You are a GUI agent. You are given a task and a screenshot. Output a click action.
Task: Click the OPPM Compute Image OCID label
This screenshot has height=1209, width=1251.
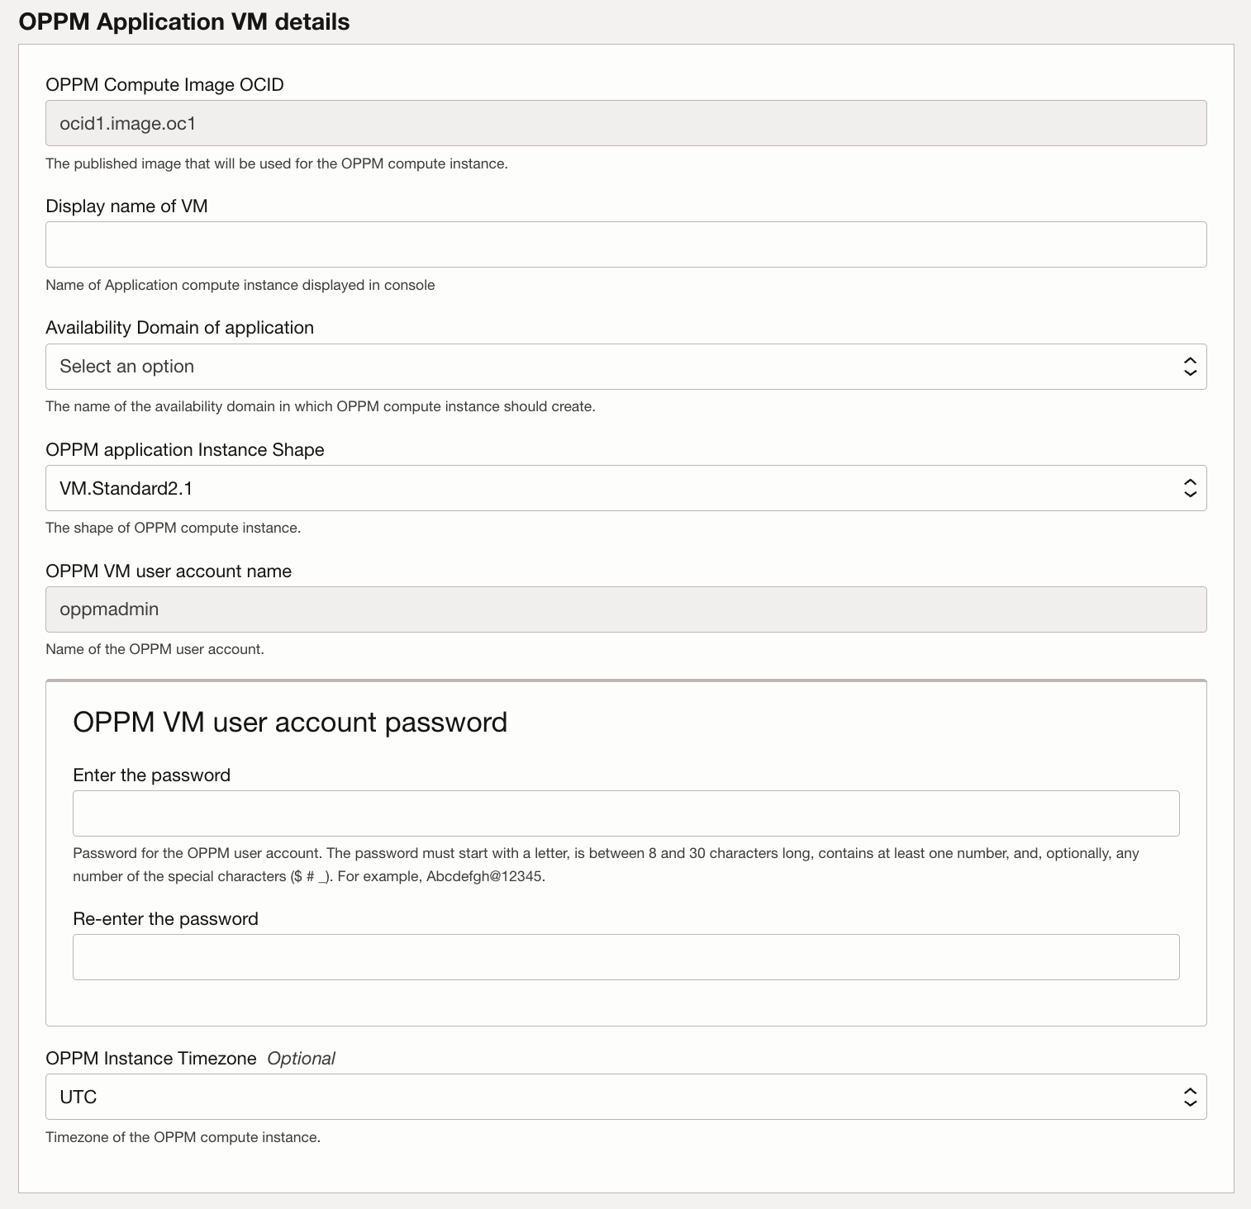point(164,84)
